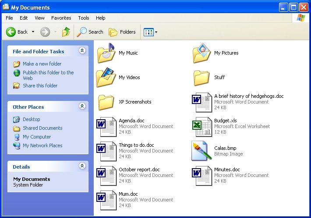This screenshot has height=218, width=311.
Task: Open the Search magnifier tool
Action: pyautogui.click(x=90, y=32)
